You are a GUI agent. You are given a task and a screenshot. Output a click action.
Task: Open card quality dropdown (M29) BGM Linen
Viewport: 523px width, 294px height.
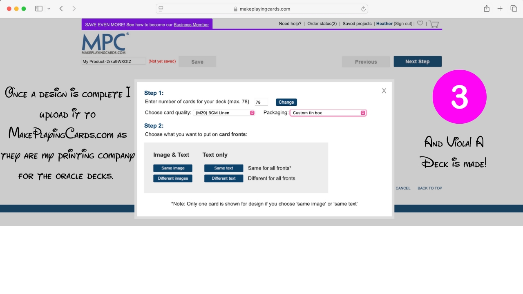224,113
